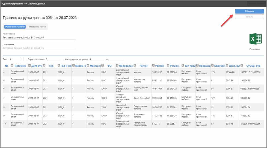This screenshot has height=148, width=267.
Task: Switch to the Настройки полей tab
Action: click(37, 27)
